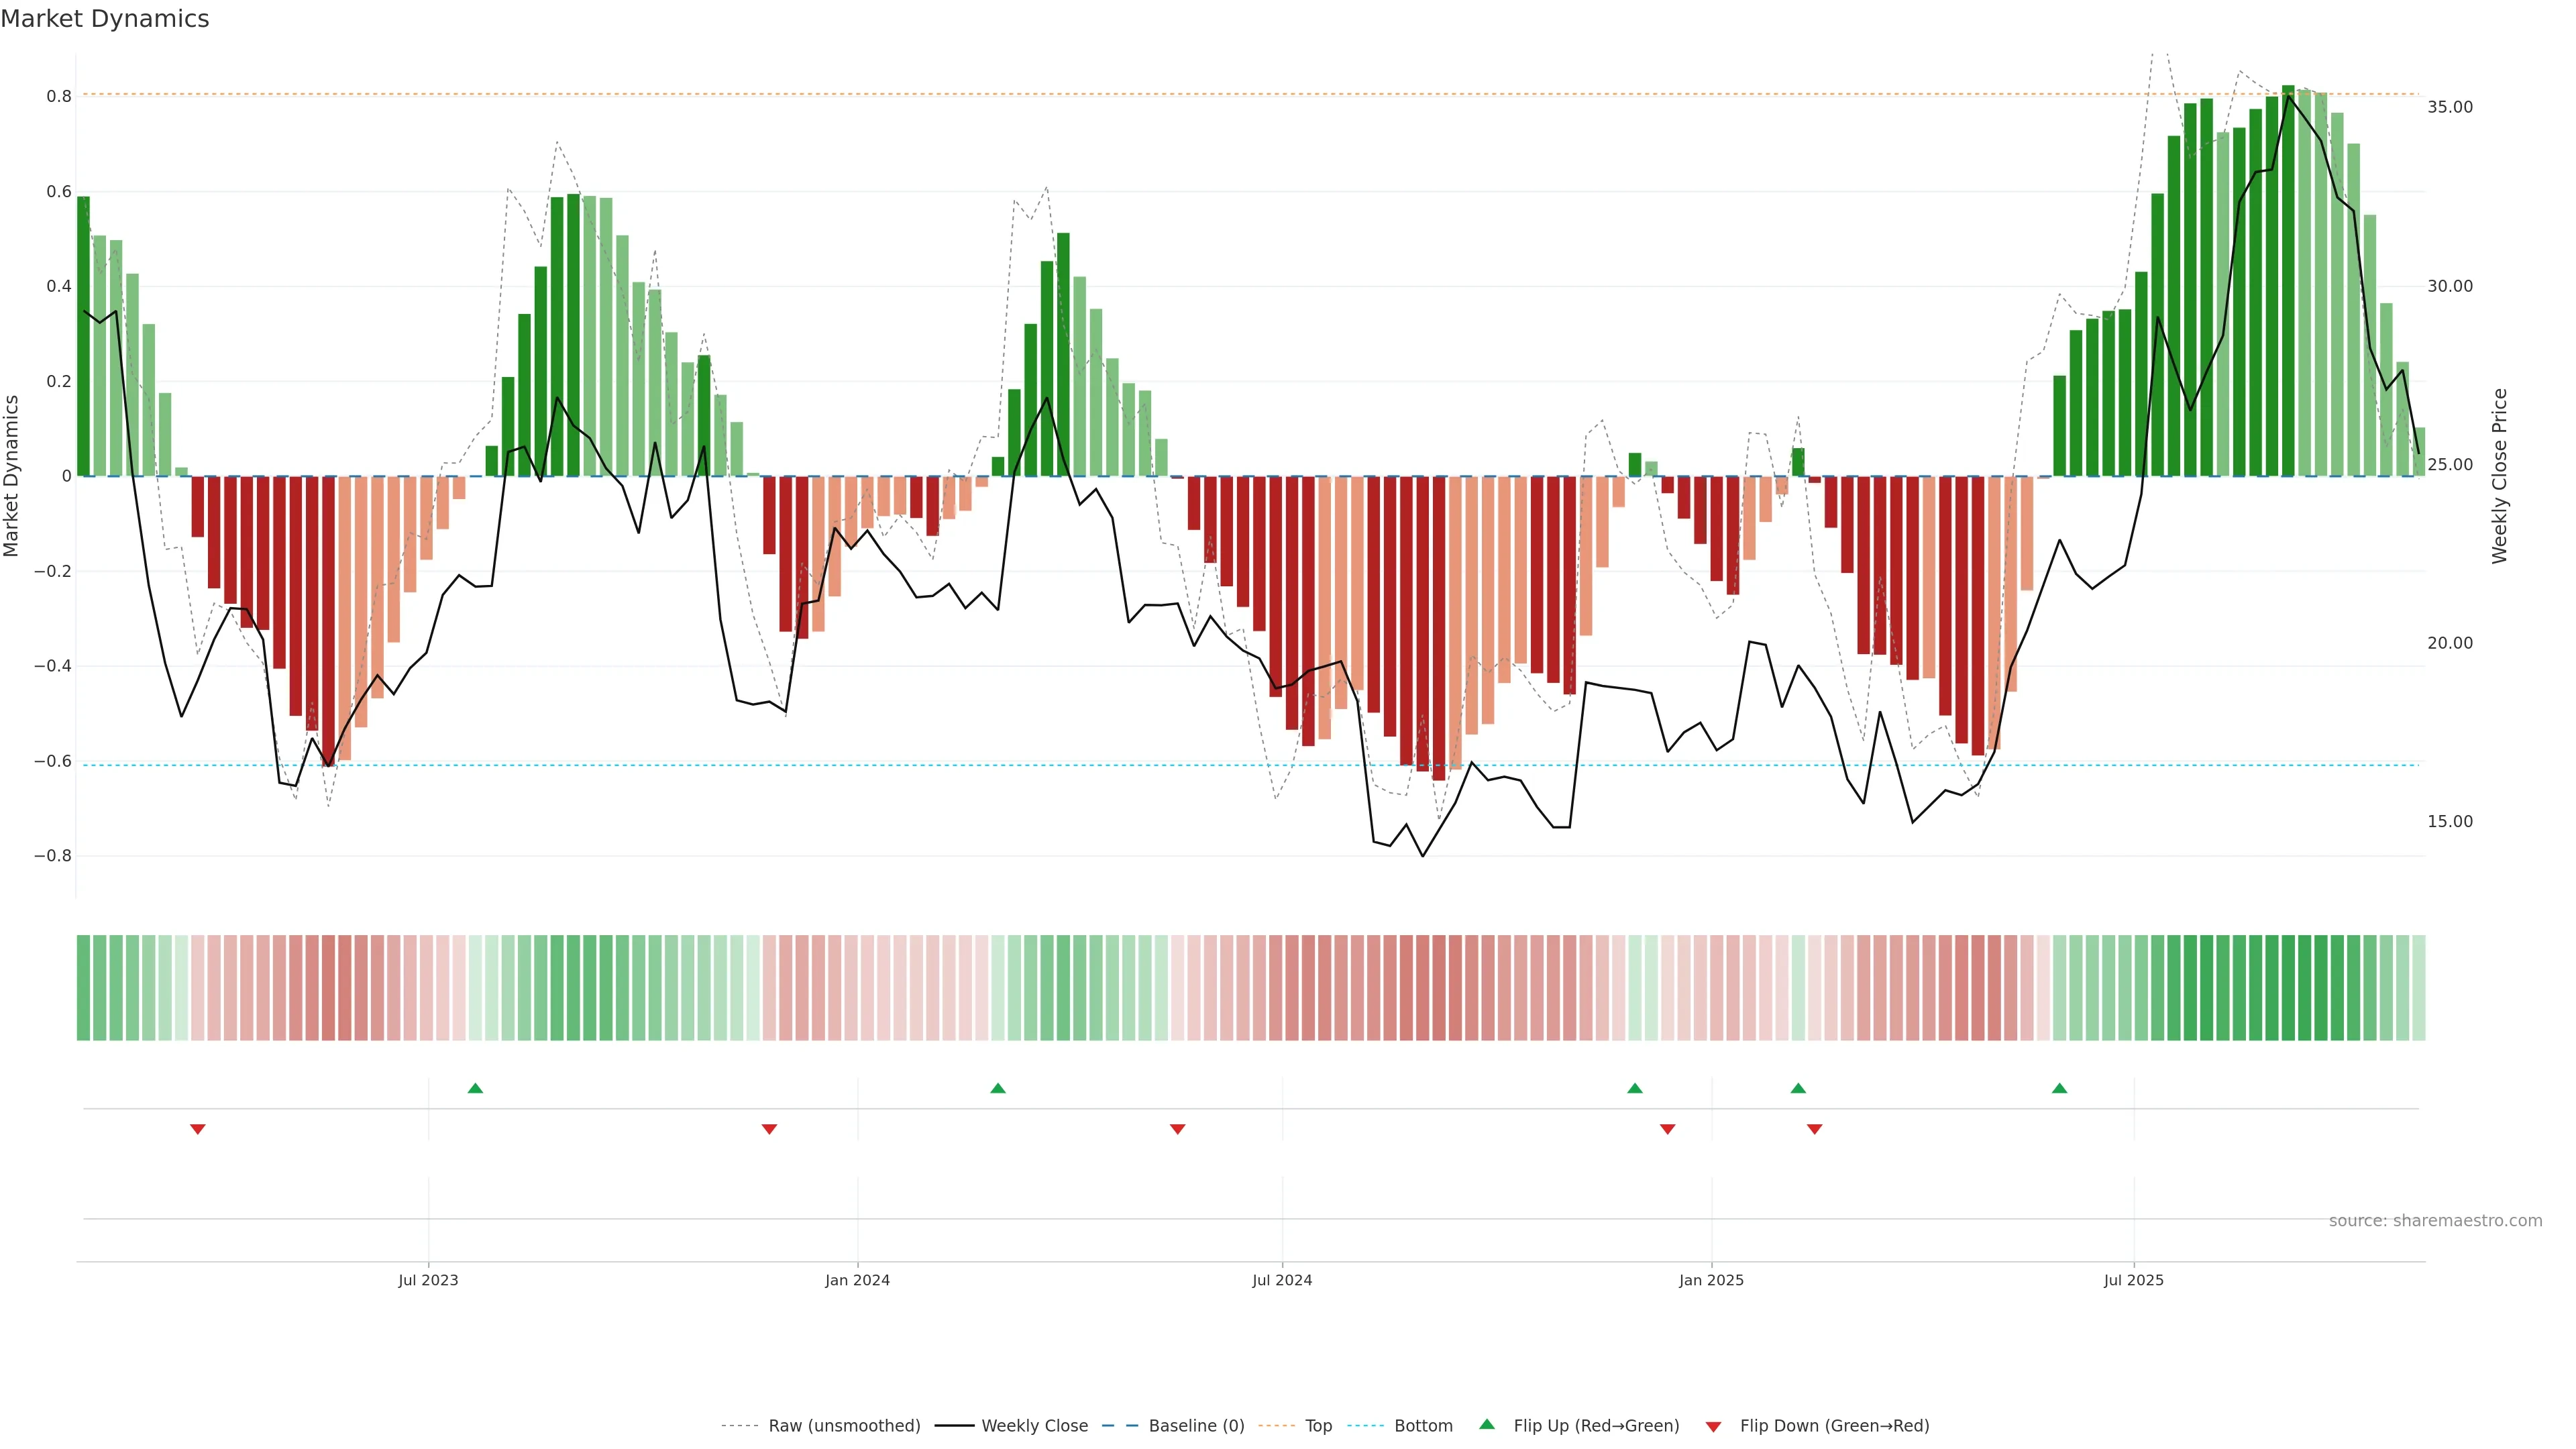Click the leftmost red flip-down marker

click(198, 1129)
